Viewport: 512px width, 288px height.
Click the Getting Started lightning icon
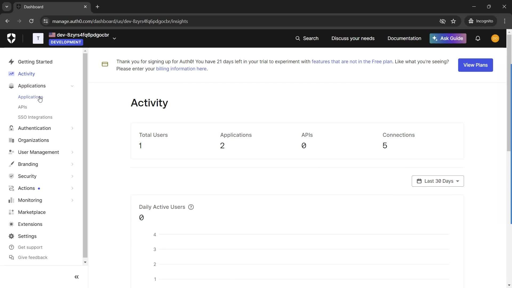pos(11,62)
